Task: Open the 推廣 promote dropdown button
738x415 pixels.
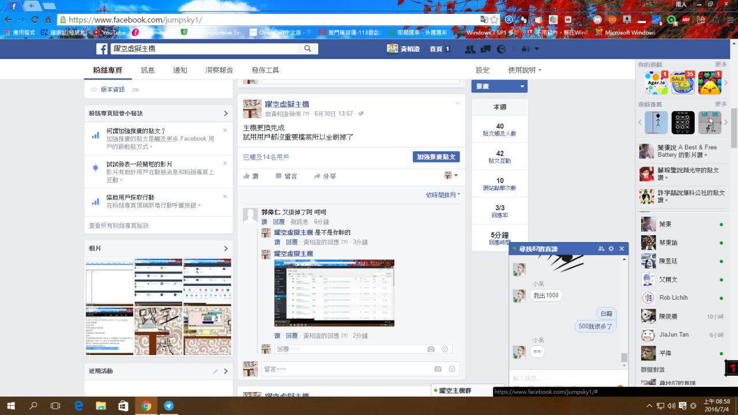Action: click(499, 86)
